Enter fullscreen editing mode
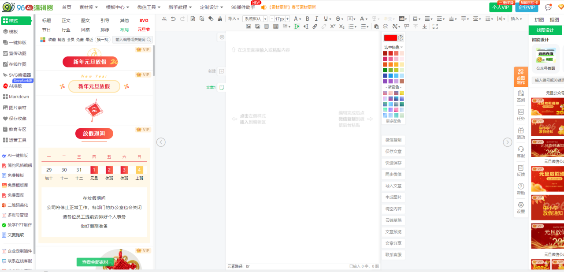564x272 pixels. (435, 26)
